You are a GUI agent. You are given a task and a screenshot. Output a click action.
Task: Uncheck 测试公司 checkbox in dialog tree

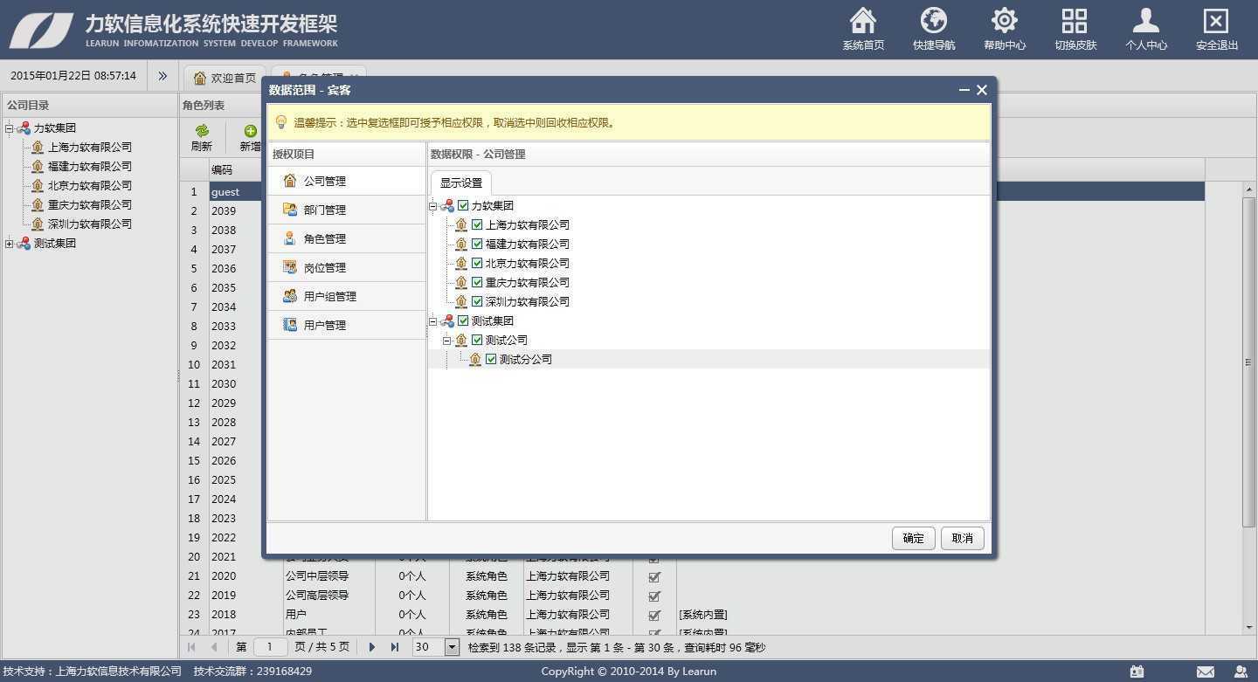(477, 340)
